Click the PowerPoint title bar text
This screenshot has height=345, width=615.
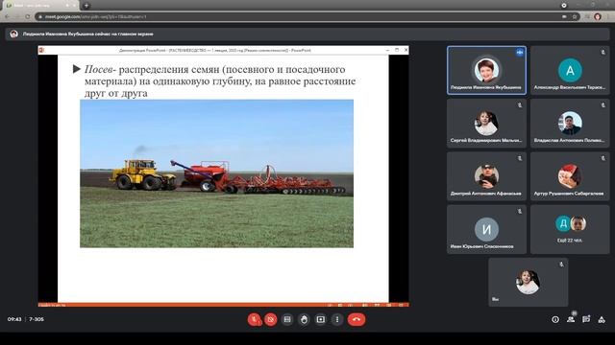[x=215, y=50]
